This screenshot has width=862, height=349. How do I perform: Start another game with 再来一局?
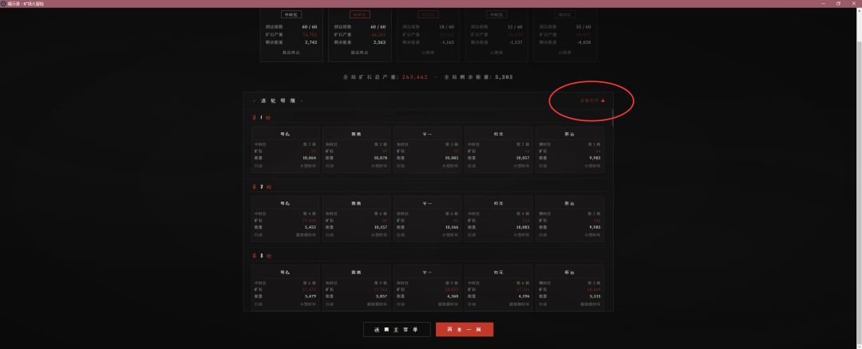464,329
